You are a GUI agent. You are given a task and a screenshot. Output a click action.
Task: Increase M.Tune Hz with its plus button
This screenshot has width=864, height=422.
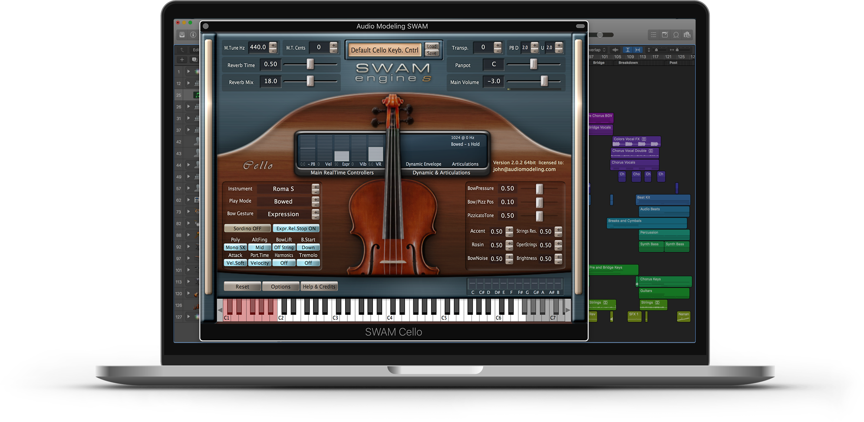[273, 45]
